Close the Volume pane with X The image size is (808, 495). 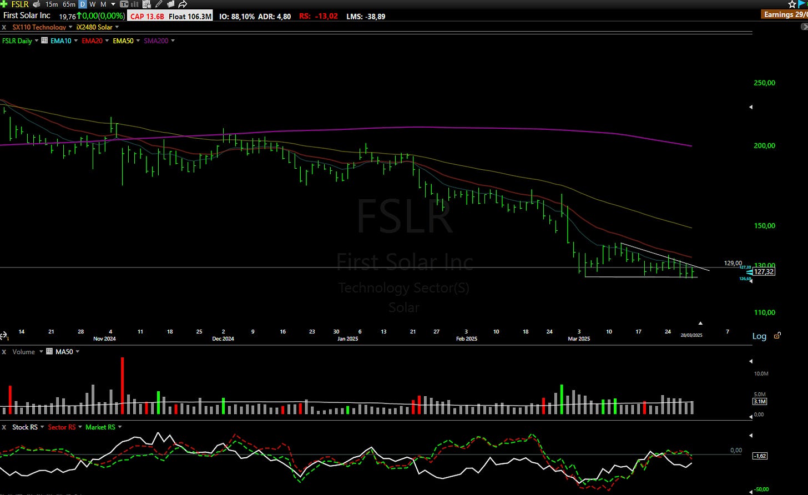(4, 352)
